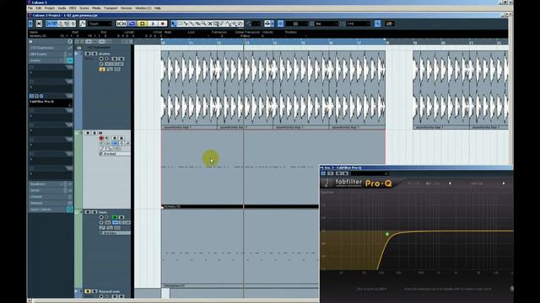Open the Edit menu
The height and width of the screenshot is (303, 540).
[x=39, y=8]
